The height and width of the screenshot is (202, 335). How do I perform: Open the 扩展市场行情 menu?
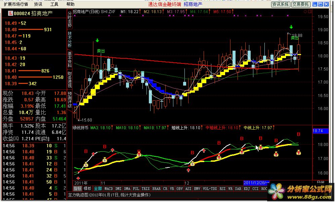[16, 4]
